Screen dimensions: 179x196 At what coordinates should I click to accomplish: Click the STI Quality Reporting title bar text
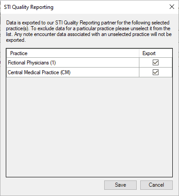28,7
